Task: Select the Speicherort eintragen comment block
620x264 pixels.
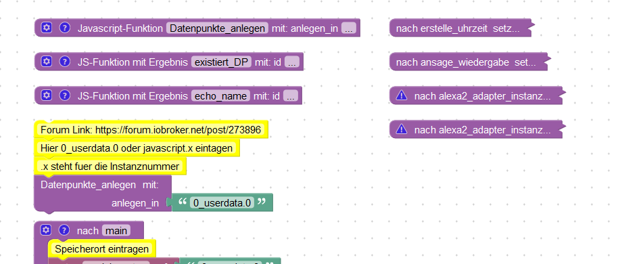Action: click(101, 249)
